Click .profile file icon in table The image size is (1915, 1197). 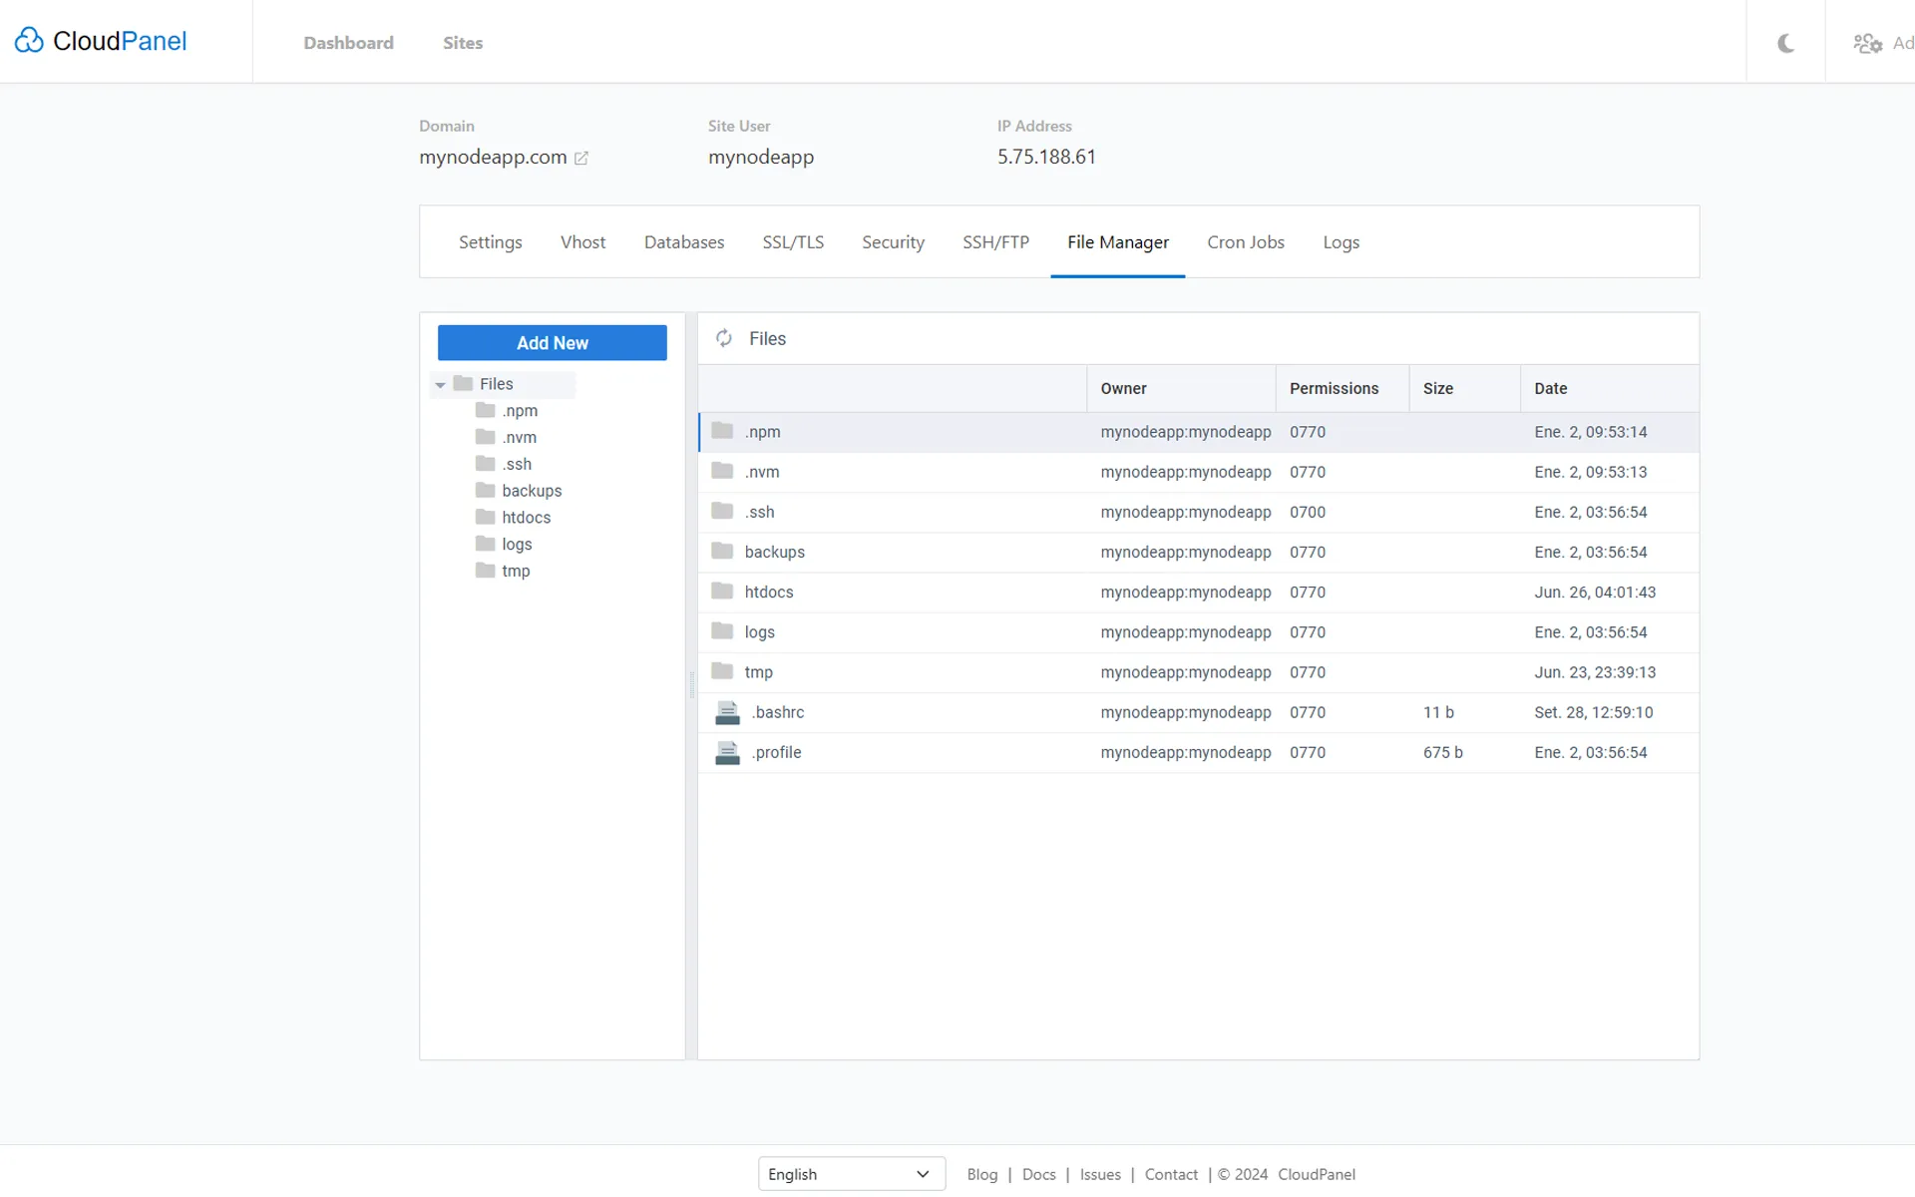coord(728,752)
